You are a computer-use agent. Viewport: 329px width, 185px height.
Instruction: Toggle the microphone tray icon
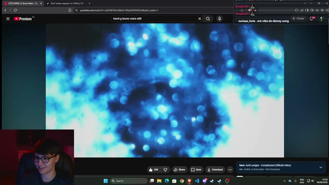click(295, 181)
